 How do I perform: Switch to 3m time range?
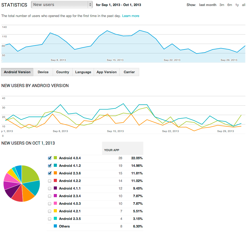click(x=222, y=5)
